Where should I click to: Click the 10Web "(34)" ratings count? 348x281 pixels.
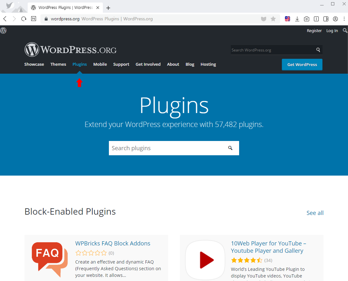tap(268, 260)
